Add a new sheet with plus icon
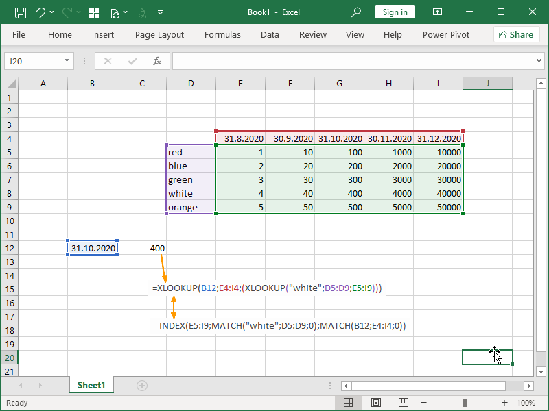Screen dimensions: 549x411 [x=142, y=386]
